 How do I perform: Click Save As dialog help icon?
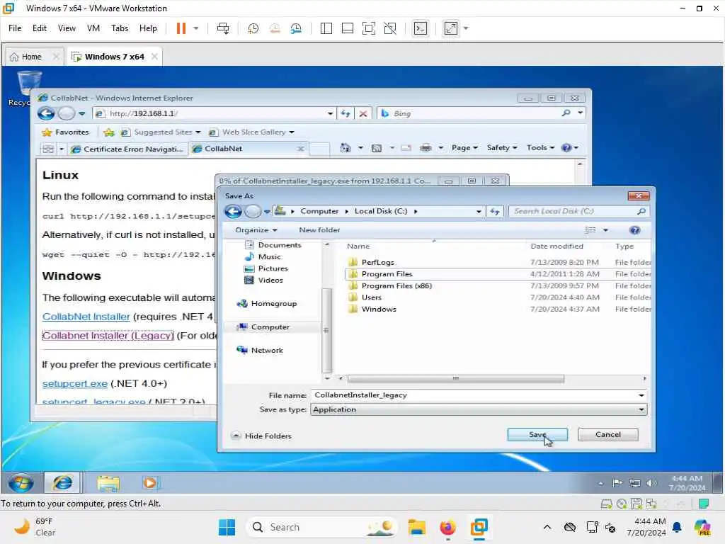635,230
